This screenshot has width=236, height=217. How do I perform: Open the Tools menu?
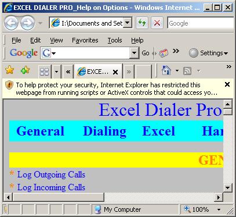115,40
